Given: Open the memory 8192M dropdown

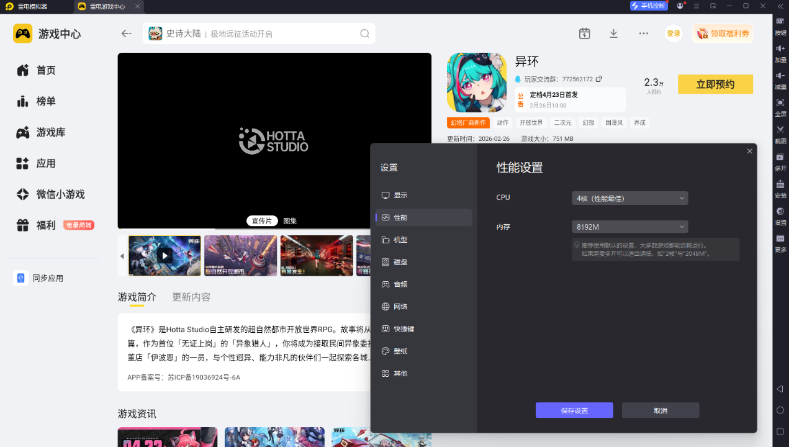Looking at the screenshot, I should (x=629, y=227).
